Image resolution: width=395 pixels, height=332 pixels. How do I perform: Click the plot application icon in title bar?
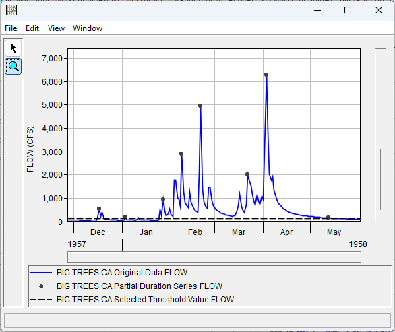click(x=11, y=10)
